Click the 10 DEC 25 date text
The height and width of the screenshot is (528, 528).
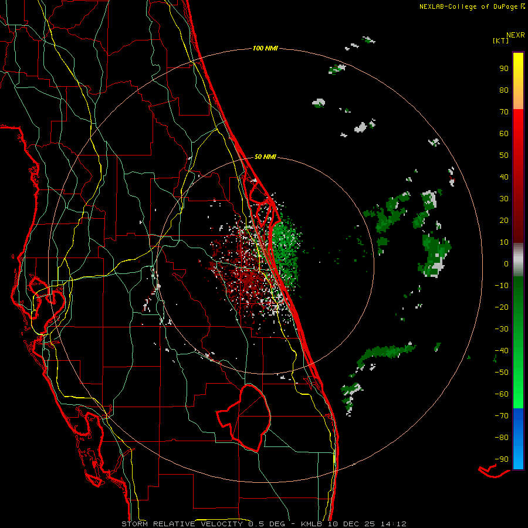(x=351, y=524)
